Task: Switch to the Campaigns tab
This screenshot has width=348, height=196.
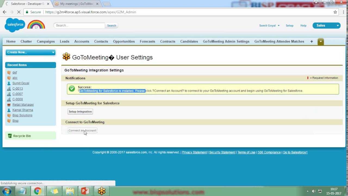Action: (46, 41)
